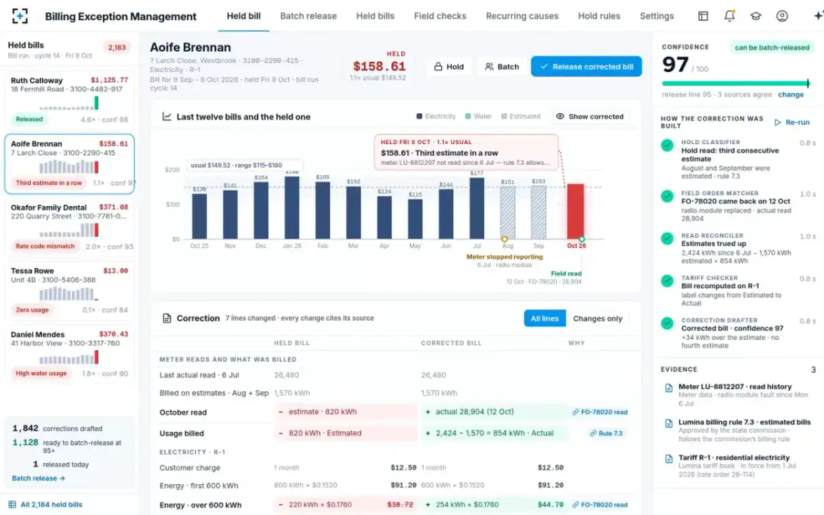Toggle Show corrected eye button

pos(590,117)
